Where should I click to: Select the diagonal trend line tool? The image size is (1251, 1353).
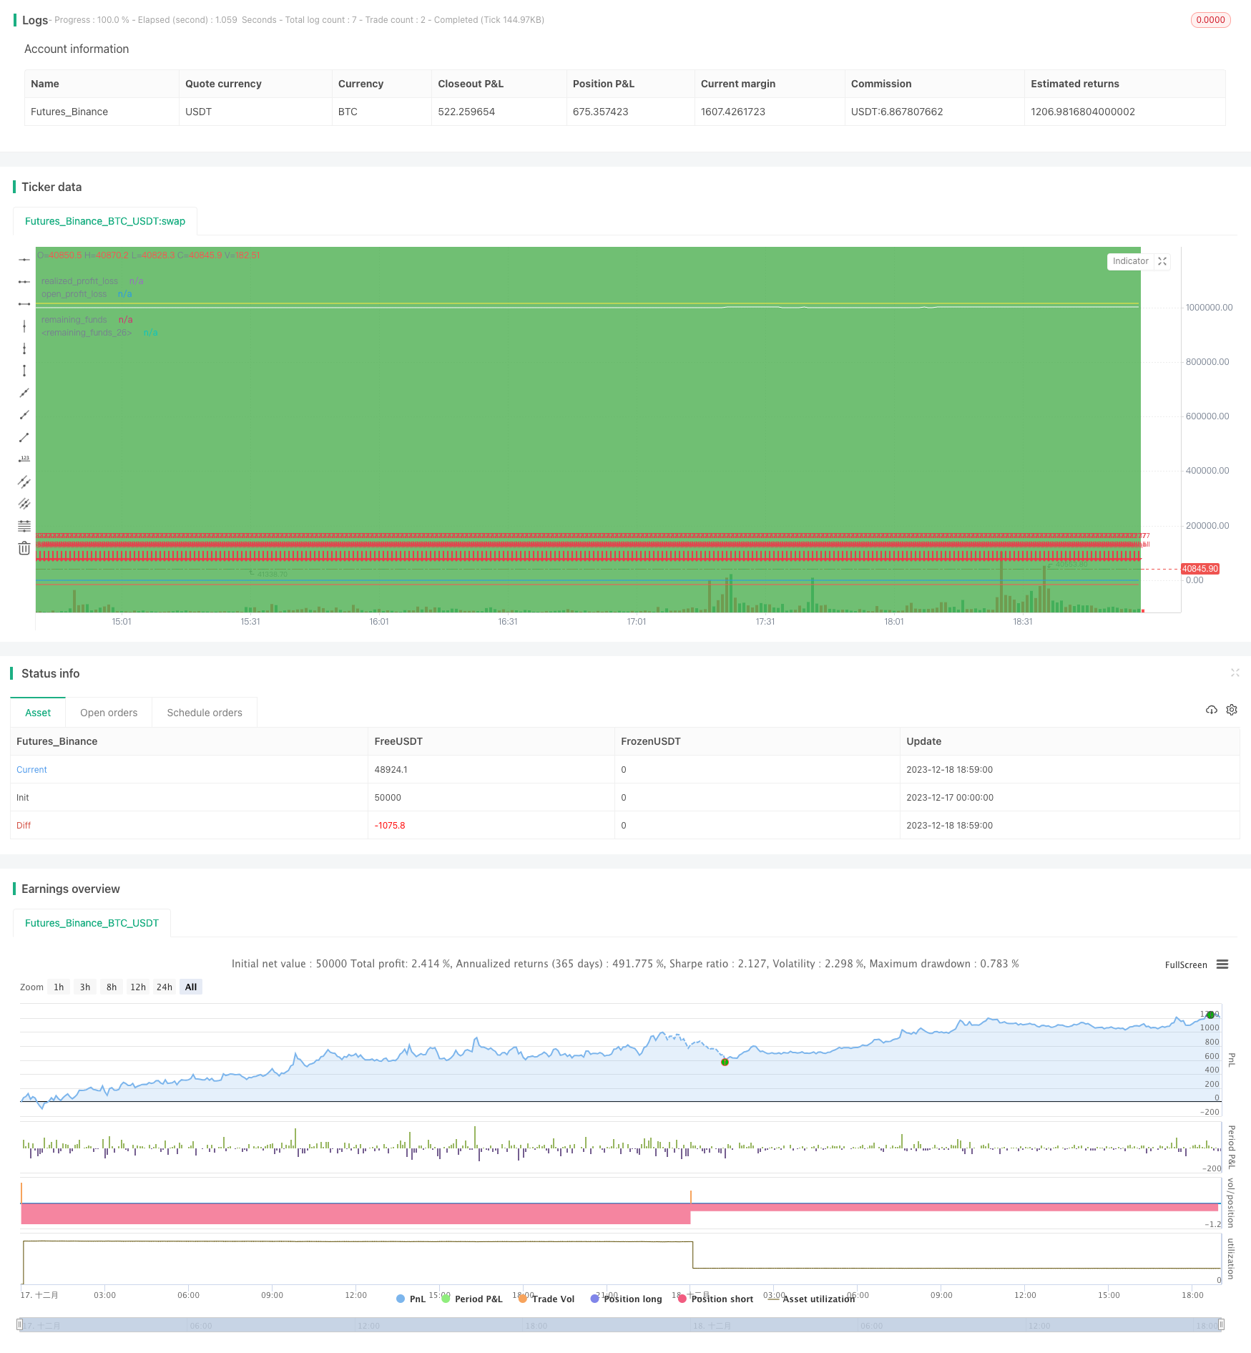pos(24,392)
